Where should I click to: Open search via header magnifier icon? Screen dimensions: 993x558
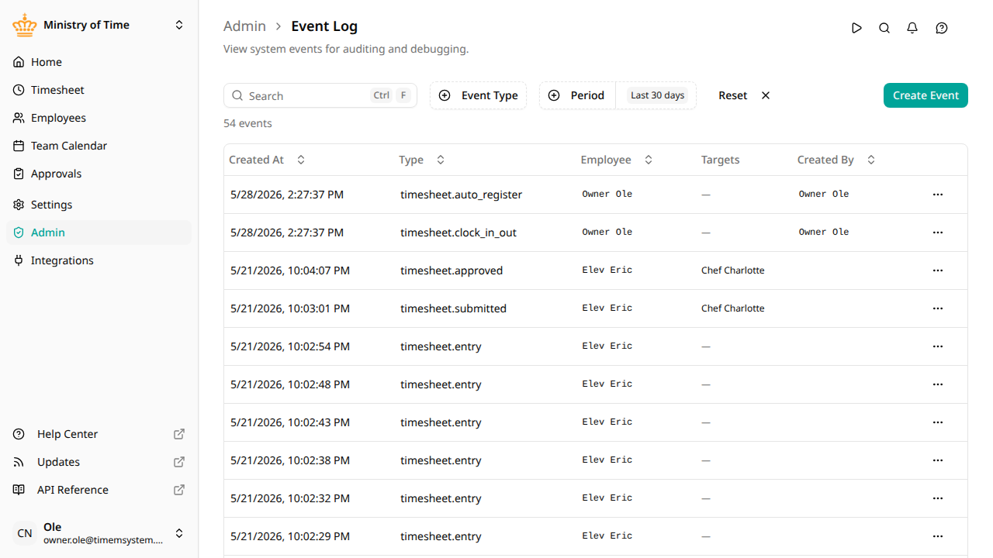coord(884,28)
